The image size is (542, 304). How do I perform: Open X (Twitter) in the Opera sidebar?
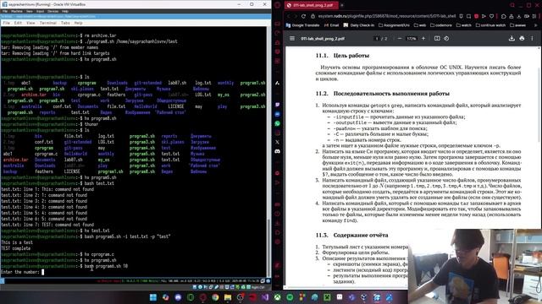[277, 142]
